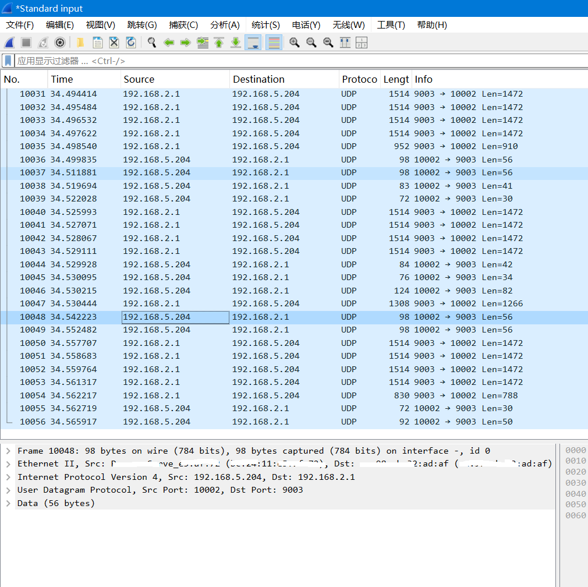Go back to previous packet arrow
This screenshot has height=587, width=588.
[x=169, y=43]
